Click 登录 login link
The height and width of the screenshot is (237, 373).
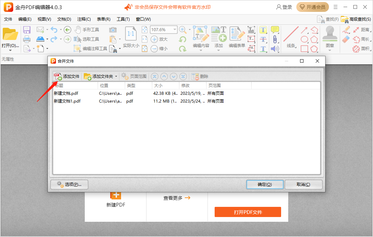(284, 7)
